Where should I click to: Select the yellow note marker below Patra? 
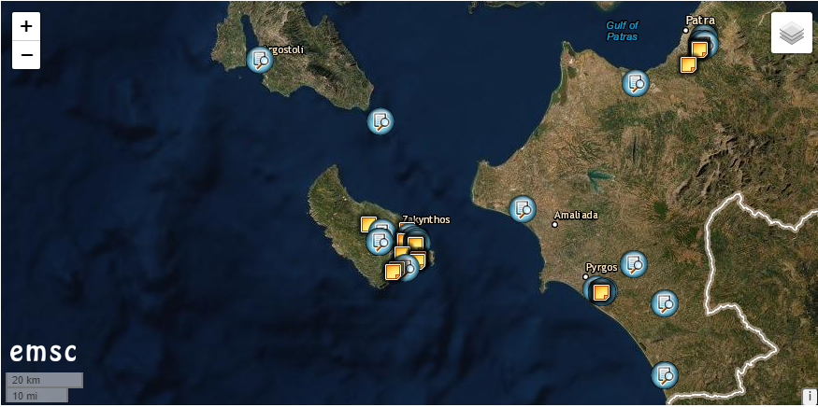pyautogui.click(x=688, y=64)
